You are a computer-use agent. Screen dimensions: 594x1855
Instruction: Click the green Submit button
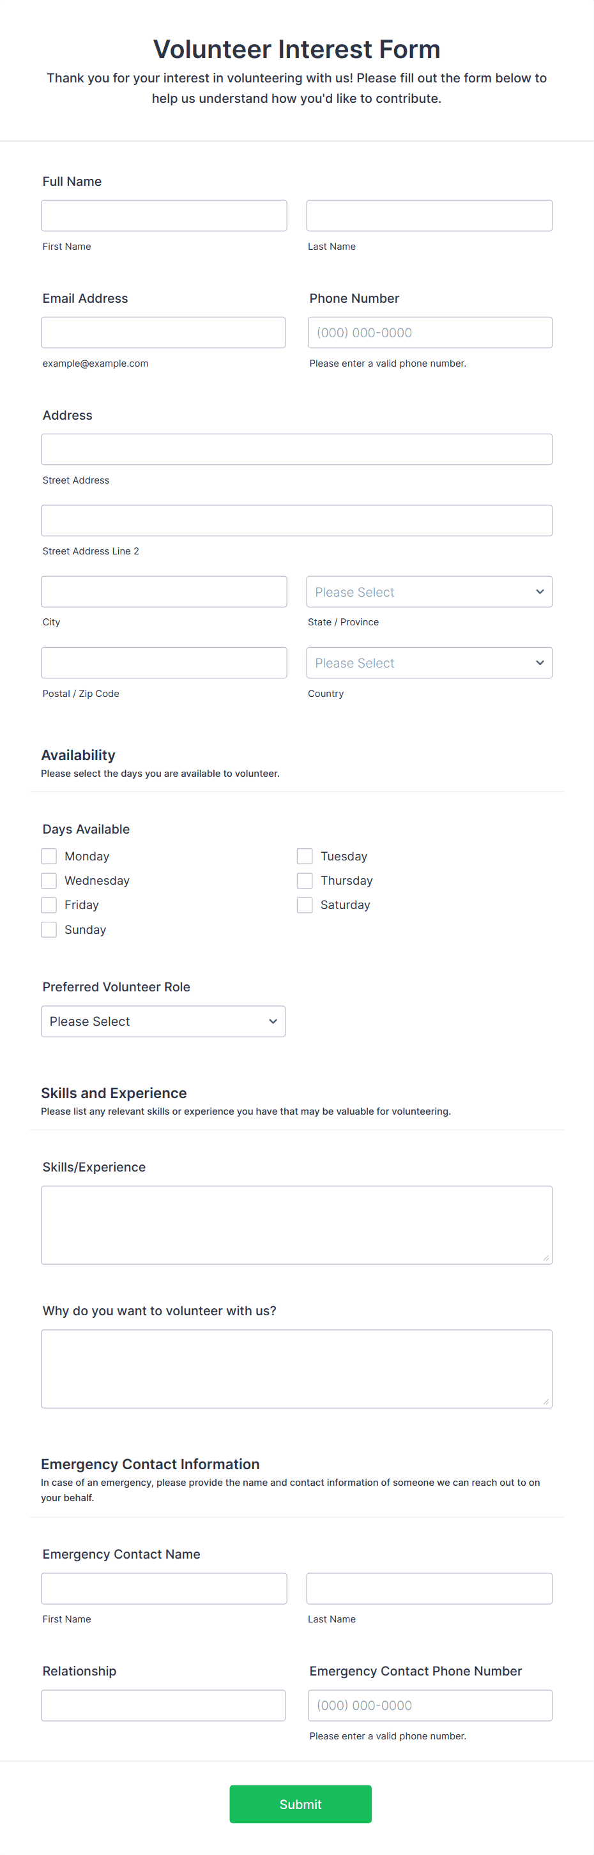[x=300, y=1805]
